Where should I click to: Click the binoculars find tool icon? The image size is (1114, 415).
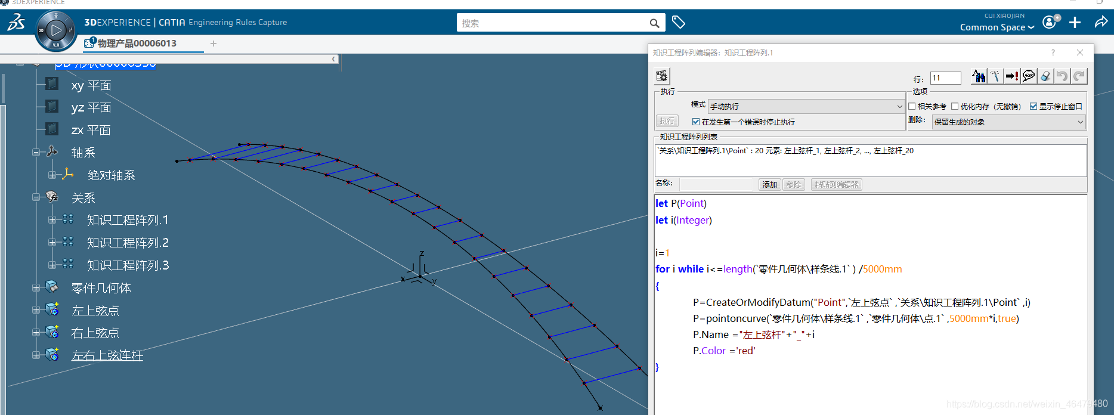(x=979, y=76)
